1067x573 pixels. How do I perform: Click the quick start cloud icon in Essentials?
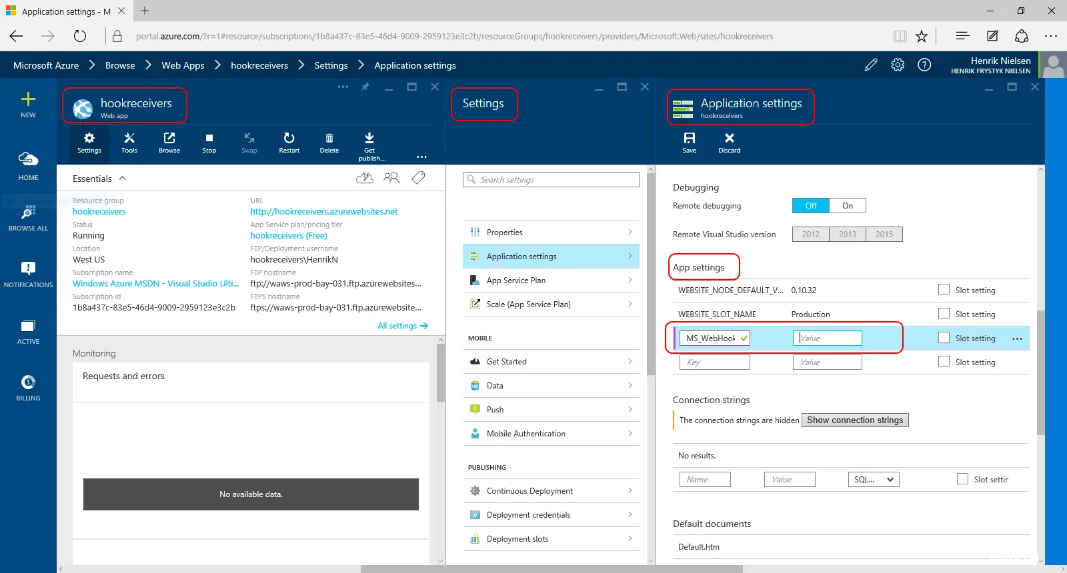click(365, 178)
